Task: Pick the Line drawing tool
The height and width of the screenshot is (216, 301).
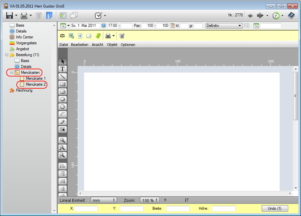Action: (62, 76)
